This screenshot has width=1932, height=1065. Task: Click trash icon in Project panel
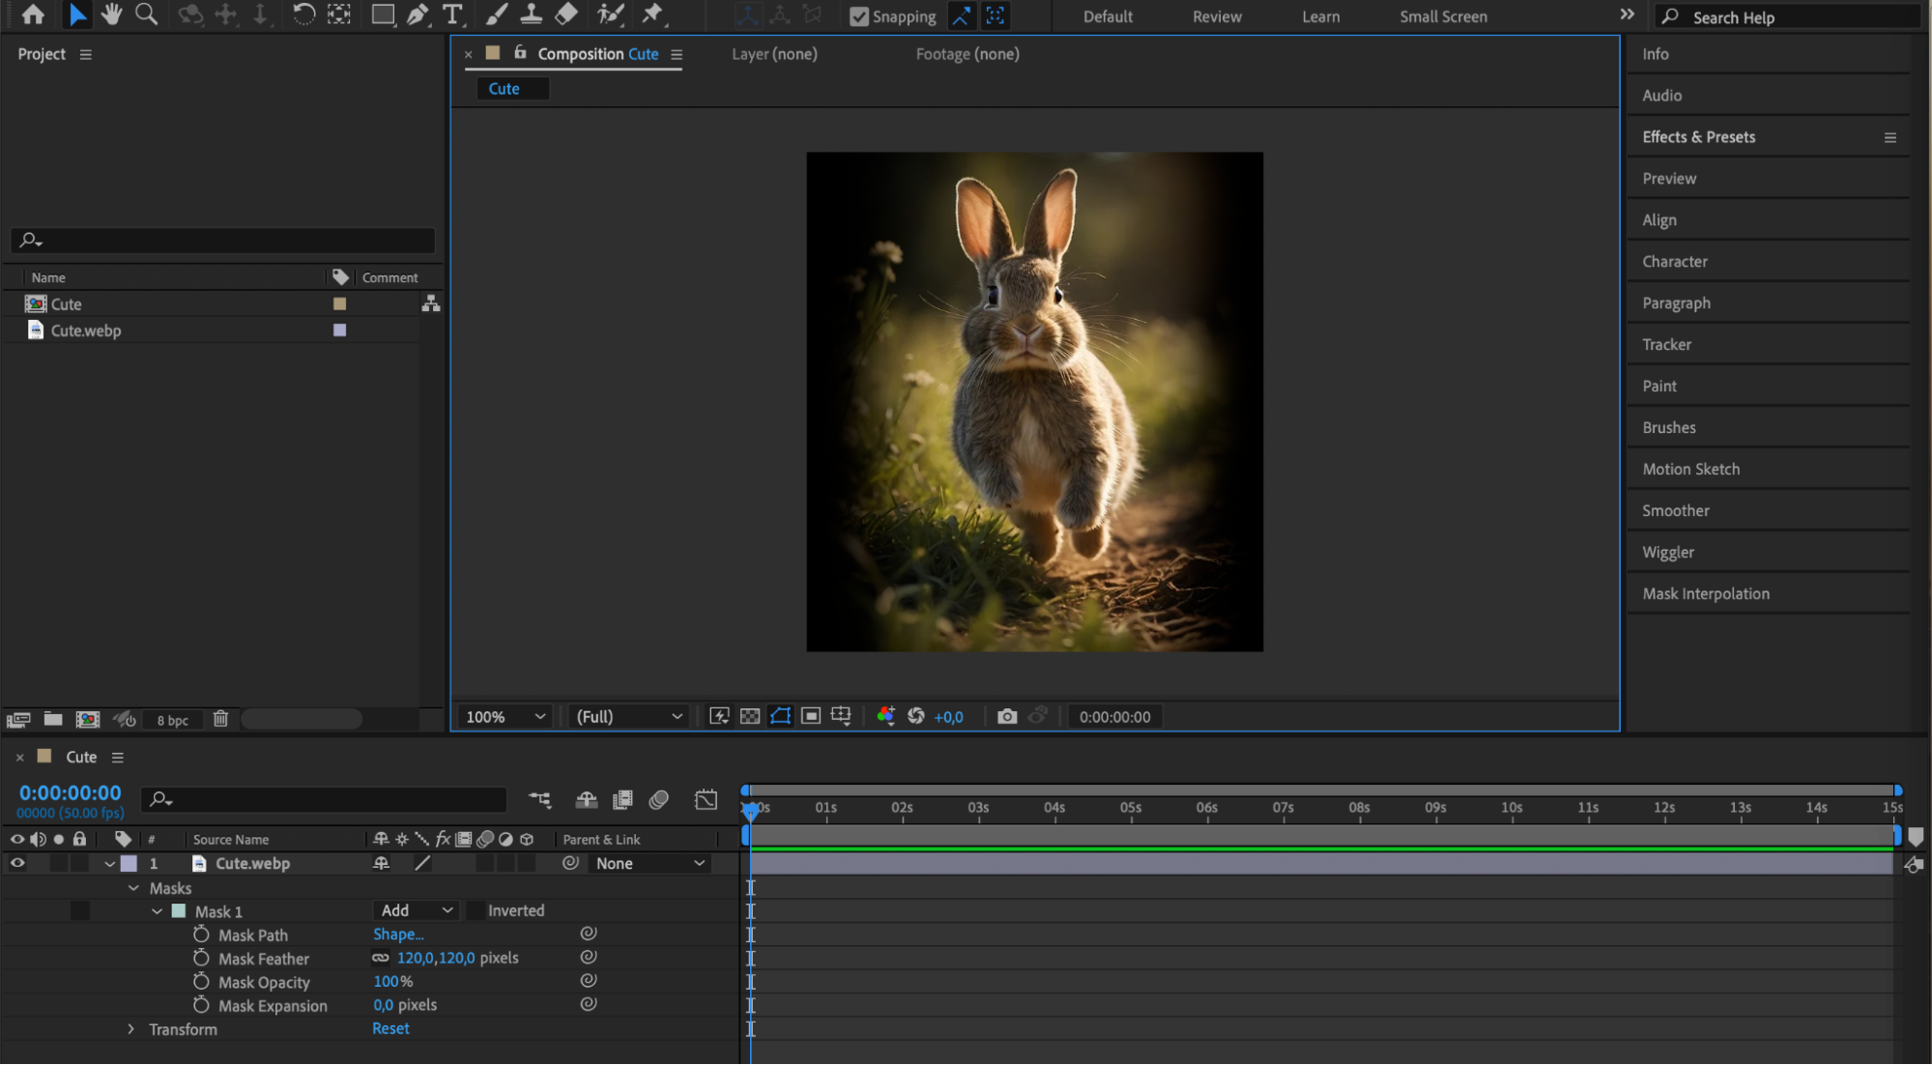pyautogui.click(x=220, y=719)
